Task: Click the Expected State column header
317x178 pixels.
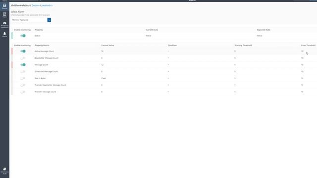Action: (x=264, y=30)
